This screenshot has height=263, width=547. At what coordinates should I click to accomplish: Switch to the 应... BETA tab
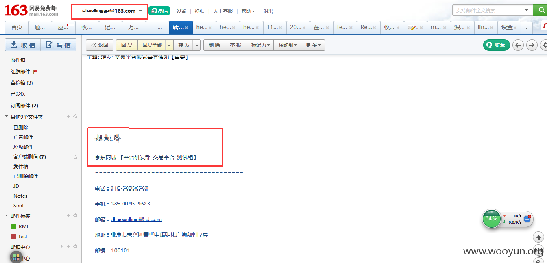pos(64,27)
